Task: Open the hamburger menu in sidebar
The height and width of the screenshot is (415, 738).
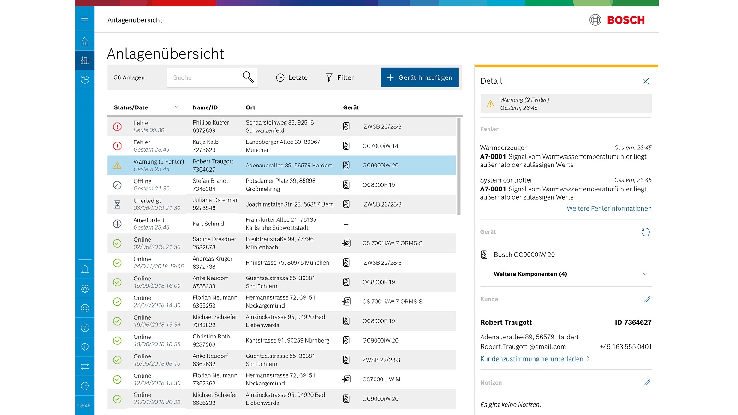Action: tap(84, 19)
